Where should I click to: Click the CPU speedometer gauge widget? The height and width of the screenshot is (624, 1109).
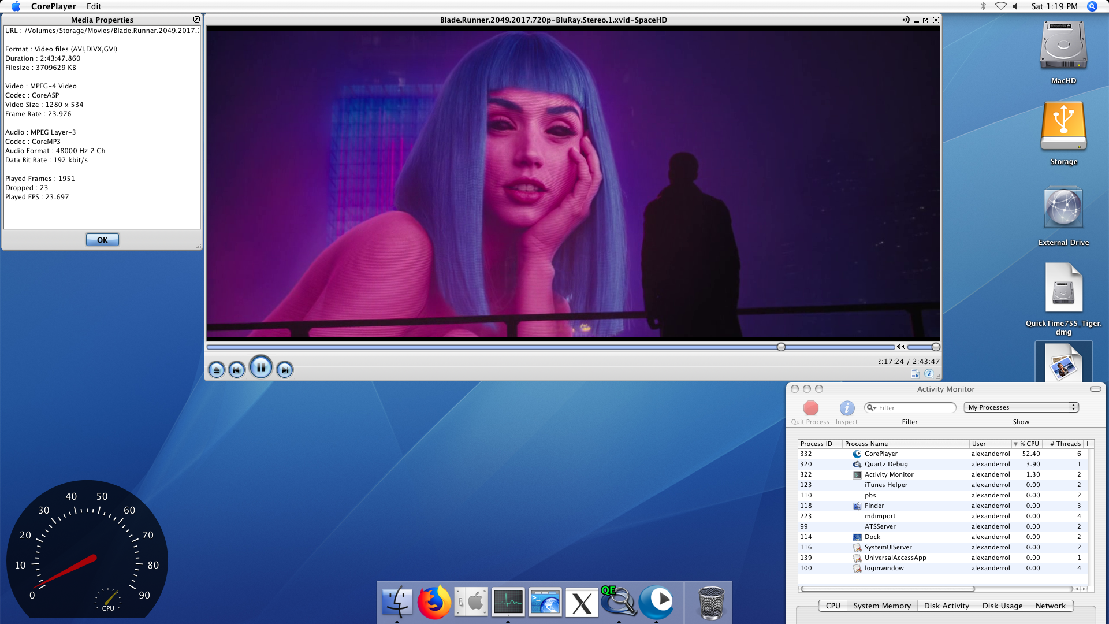click(87, 549)
